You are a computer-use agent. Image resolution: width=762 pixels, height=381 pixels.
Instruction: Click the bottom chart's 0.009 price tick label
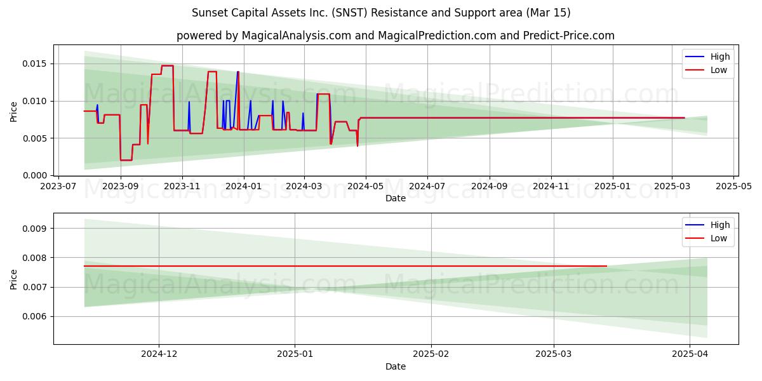36,229
